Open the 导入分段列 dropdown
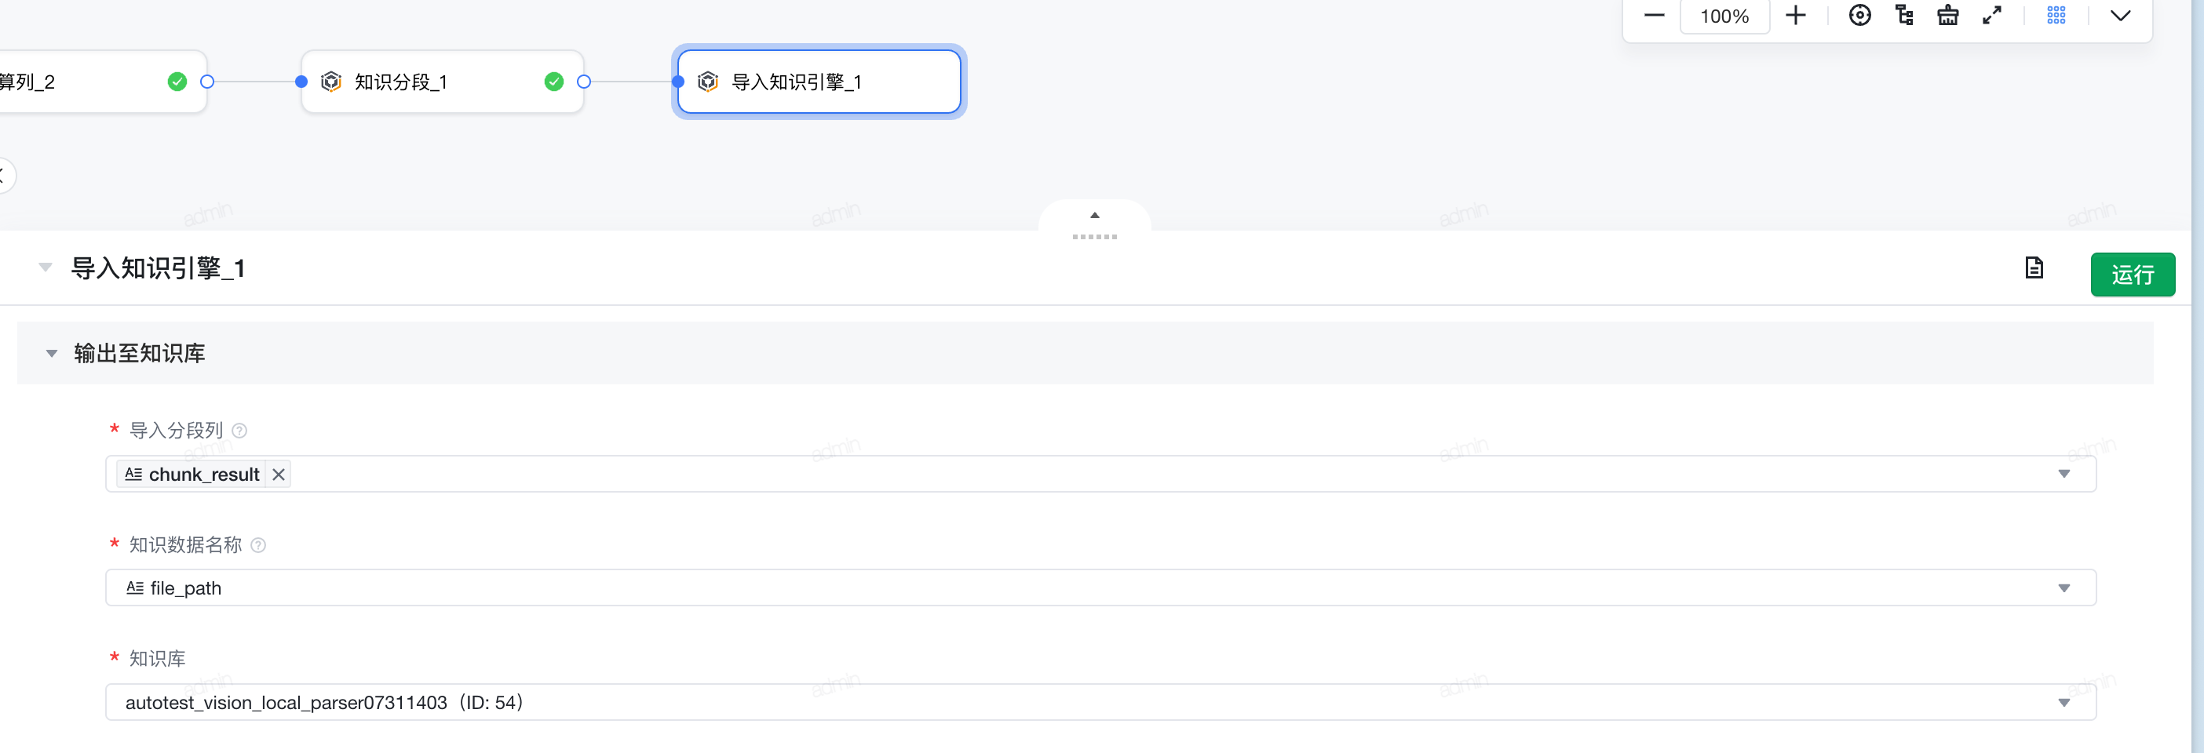Viewport: 2204px width, 753px height. 2064,475
